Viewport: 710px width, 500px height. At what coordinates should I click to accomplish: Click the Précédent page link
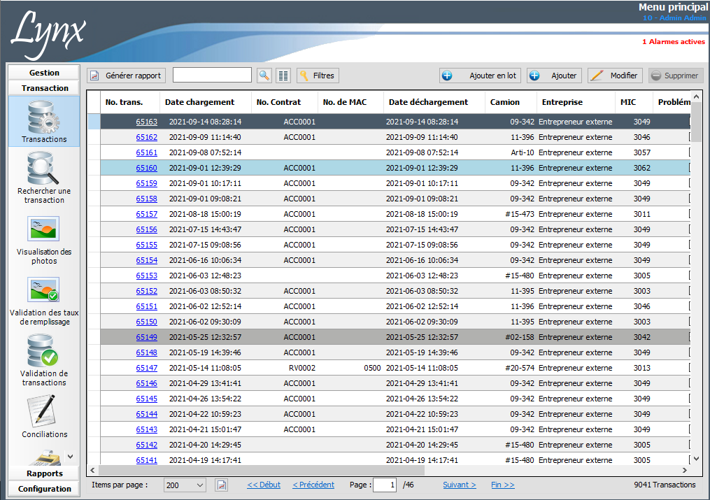point(313,485)
